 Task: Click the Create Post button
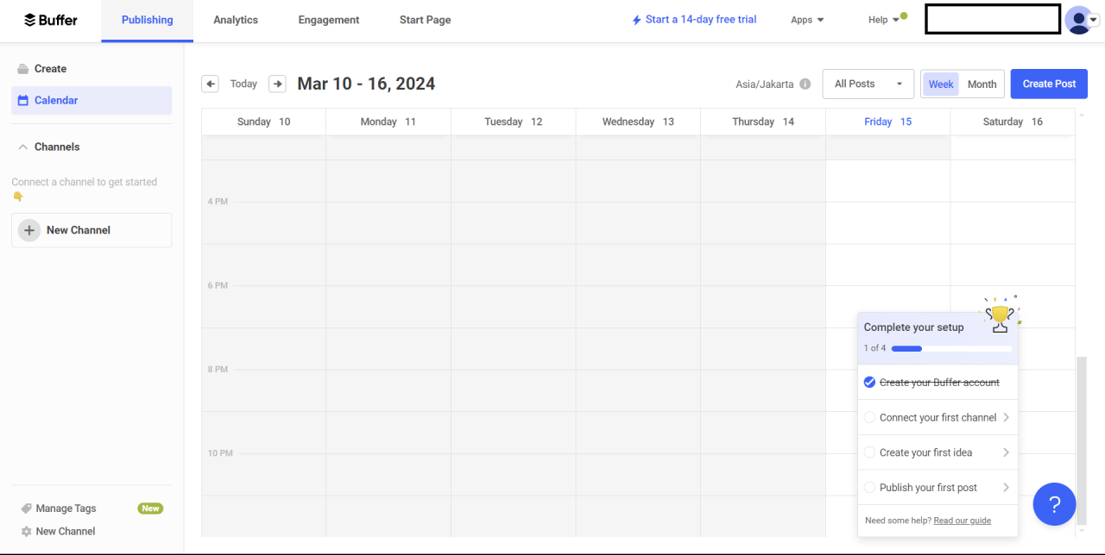(1049, 84)
